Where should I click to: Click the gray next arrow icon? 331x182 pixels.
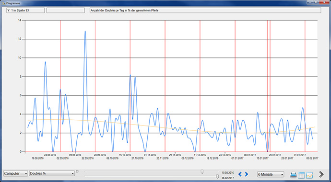[x=321, y=174]
